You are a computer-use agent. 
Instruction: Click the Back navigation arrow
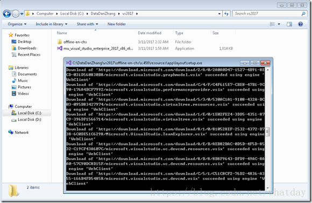click(x=7, y=14)
